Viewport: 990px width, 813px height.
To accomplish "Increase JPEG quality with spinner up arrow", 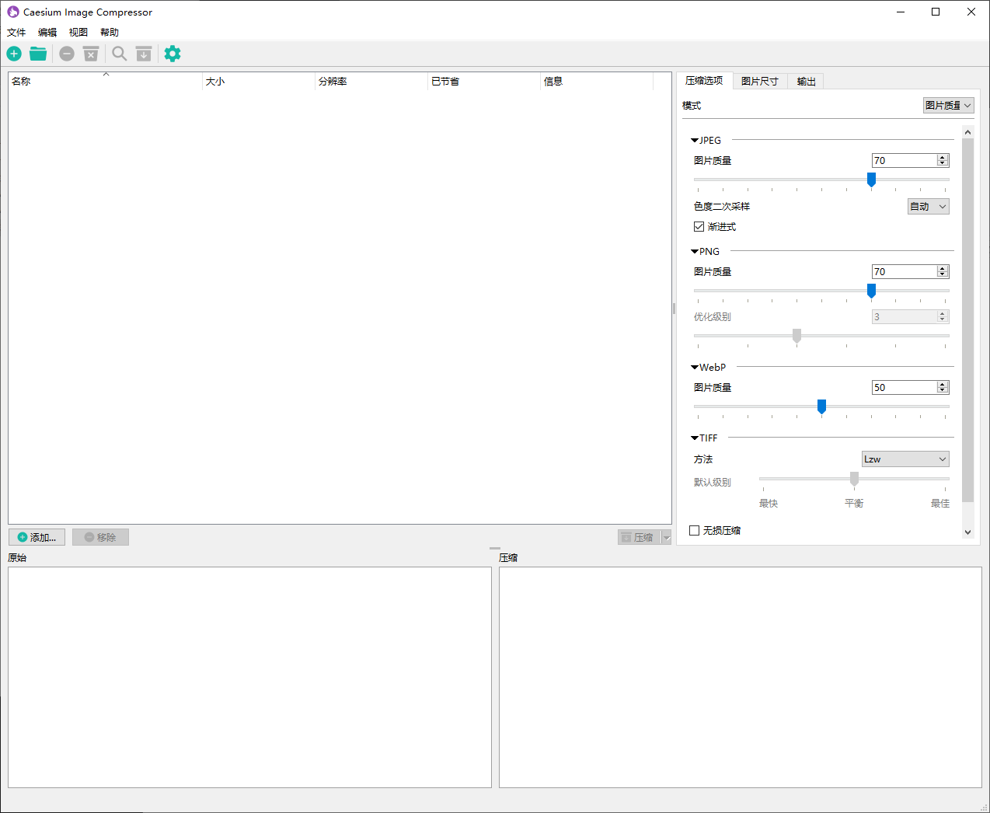I will 943,158.
